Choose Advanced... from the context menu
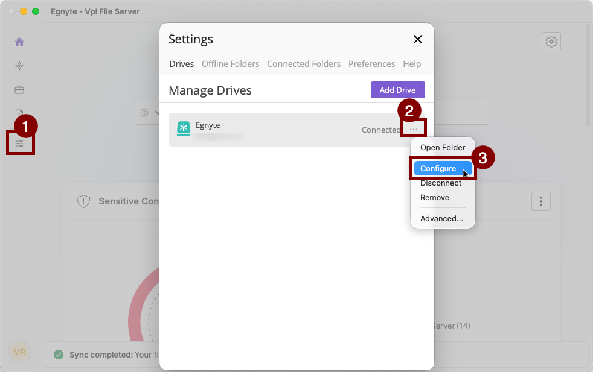 click(443, 219)
